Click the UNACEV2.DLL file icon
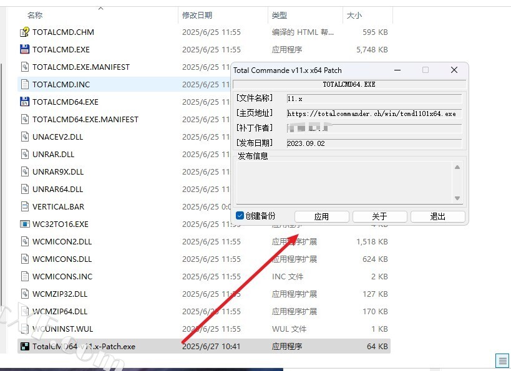Viewport: 511px width, 371px height. (25, 137)
